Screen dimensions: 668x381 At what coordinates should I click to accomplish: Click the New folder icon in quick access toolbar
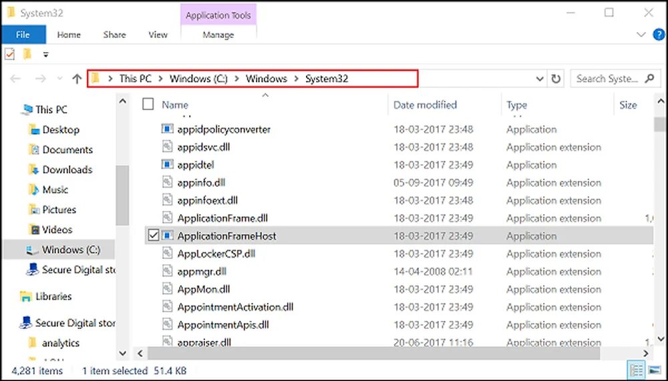27,54
